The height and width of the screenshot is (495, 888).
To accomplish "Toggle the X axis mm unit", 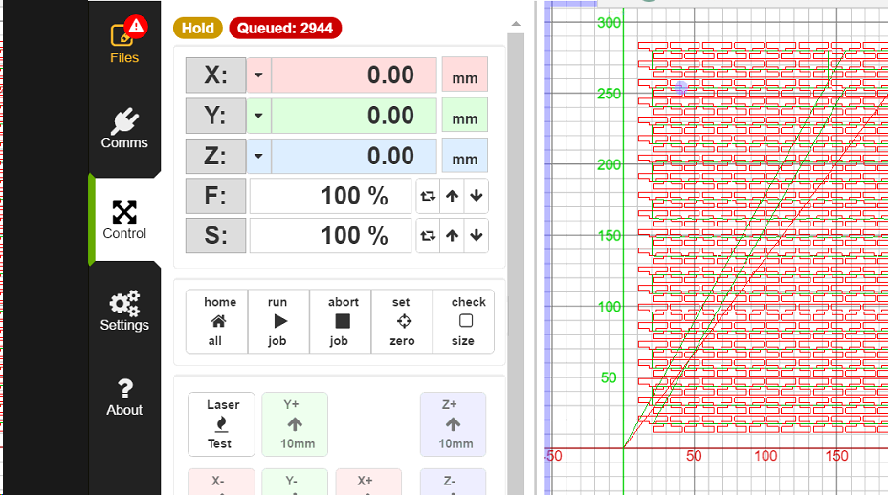I will pos(464,75).
